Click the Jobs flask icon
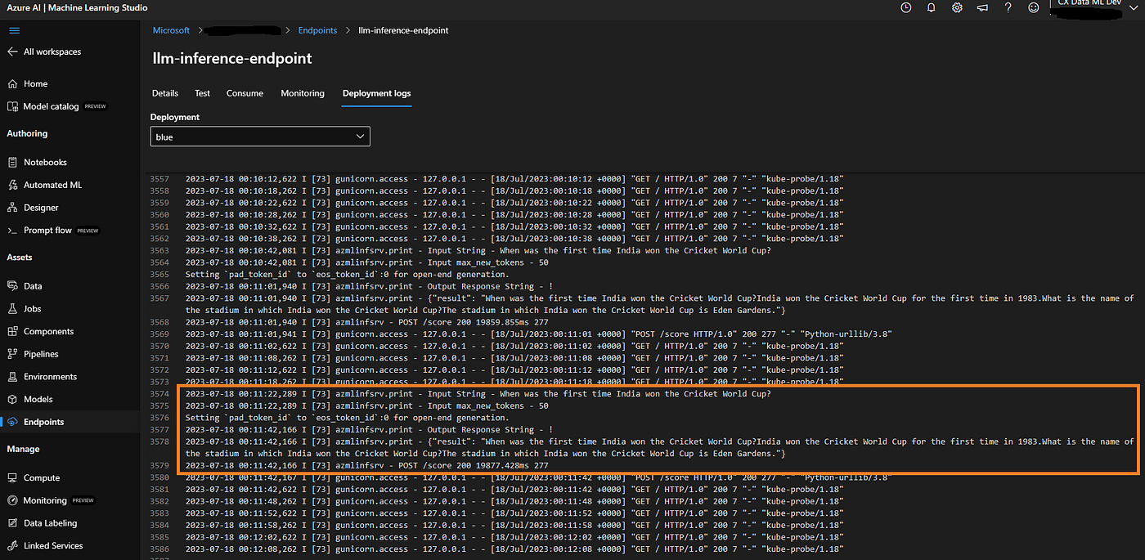This screenshot has height=560, width=1145. pyautogui.click(x=12, y=308)
